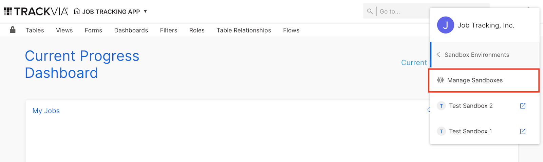This screenshot has width=543, height=162.
Task: Click the TrackVia logo
Action: (36, 11)
